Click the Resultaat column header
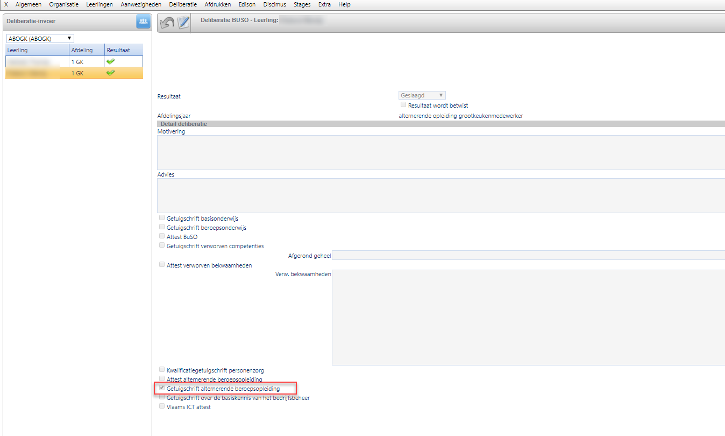The image size is (725, 436). pos(123,50)
